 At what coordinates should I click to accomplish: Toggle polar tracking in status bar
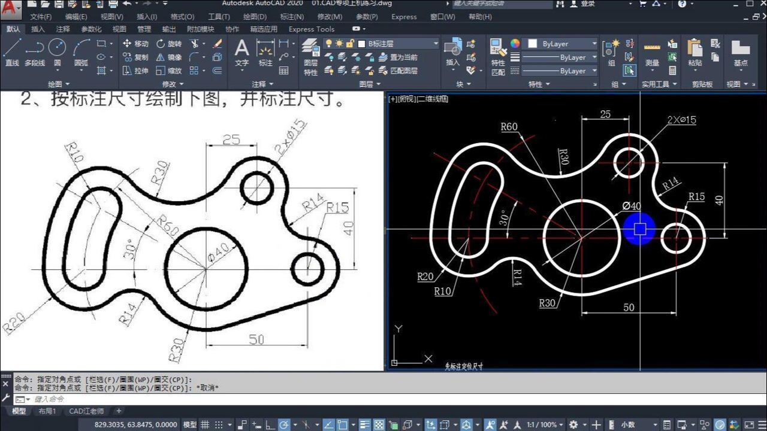point(285,424)
